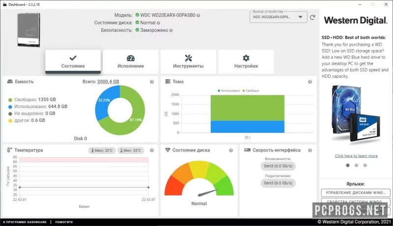The image size is (393, 226).
Task: Click the Скорость интерфейса icon
Action: [x=247, y=150]
